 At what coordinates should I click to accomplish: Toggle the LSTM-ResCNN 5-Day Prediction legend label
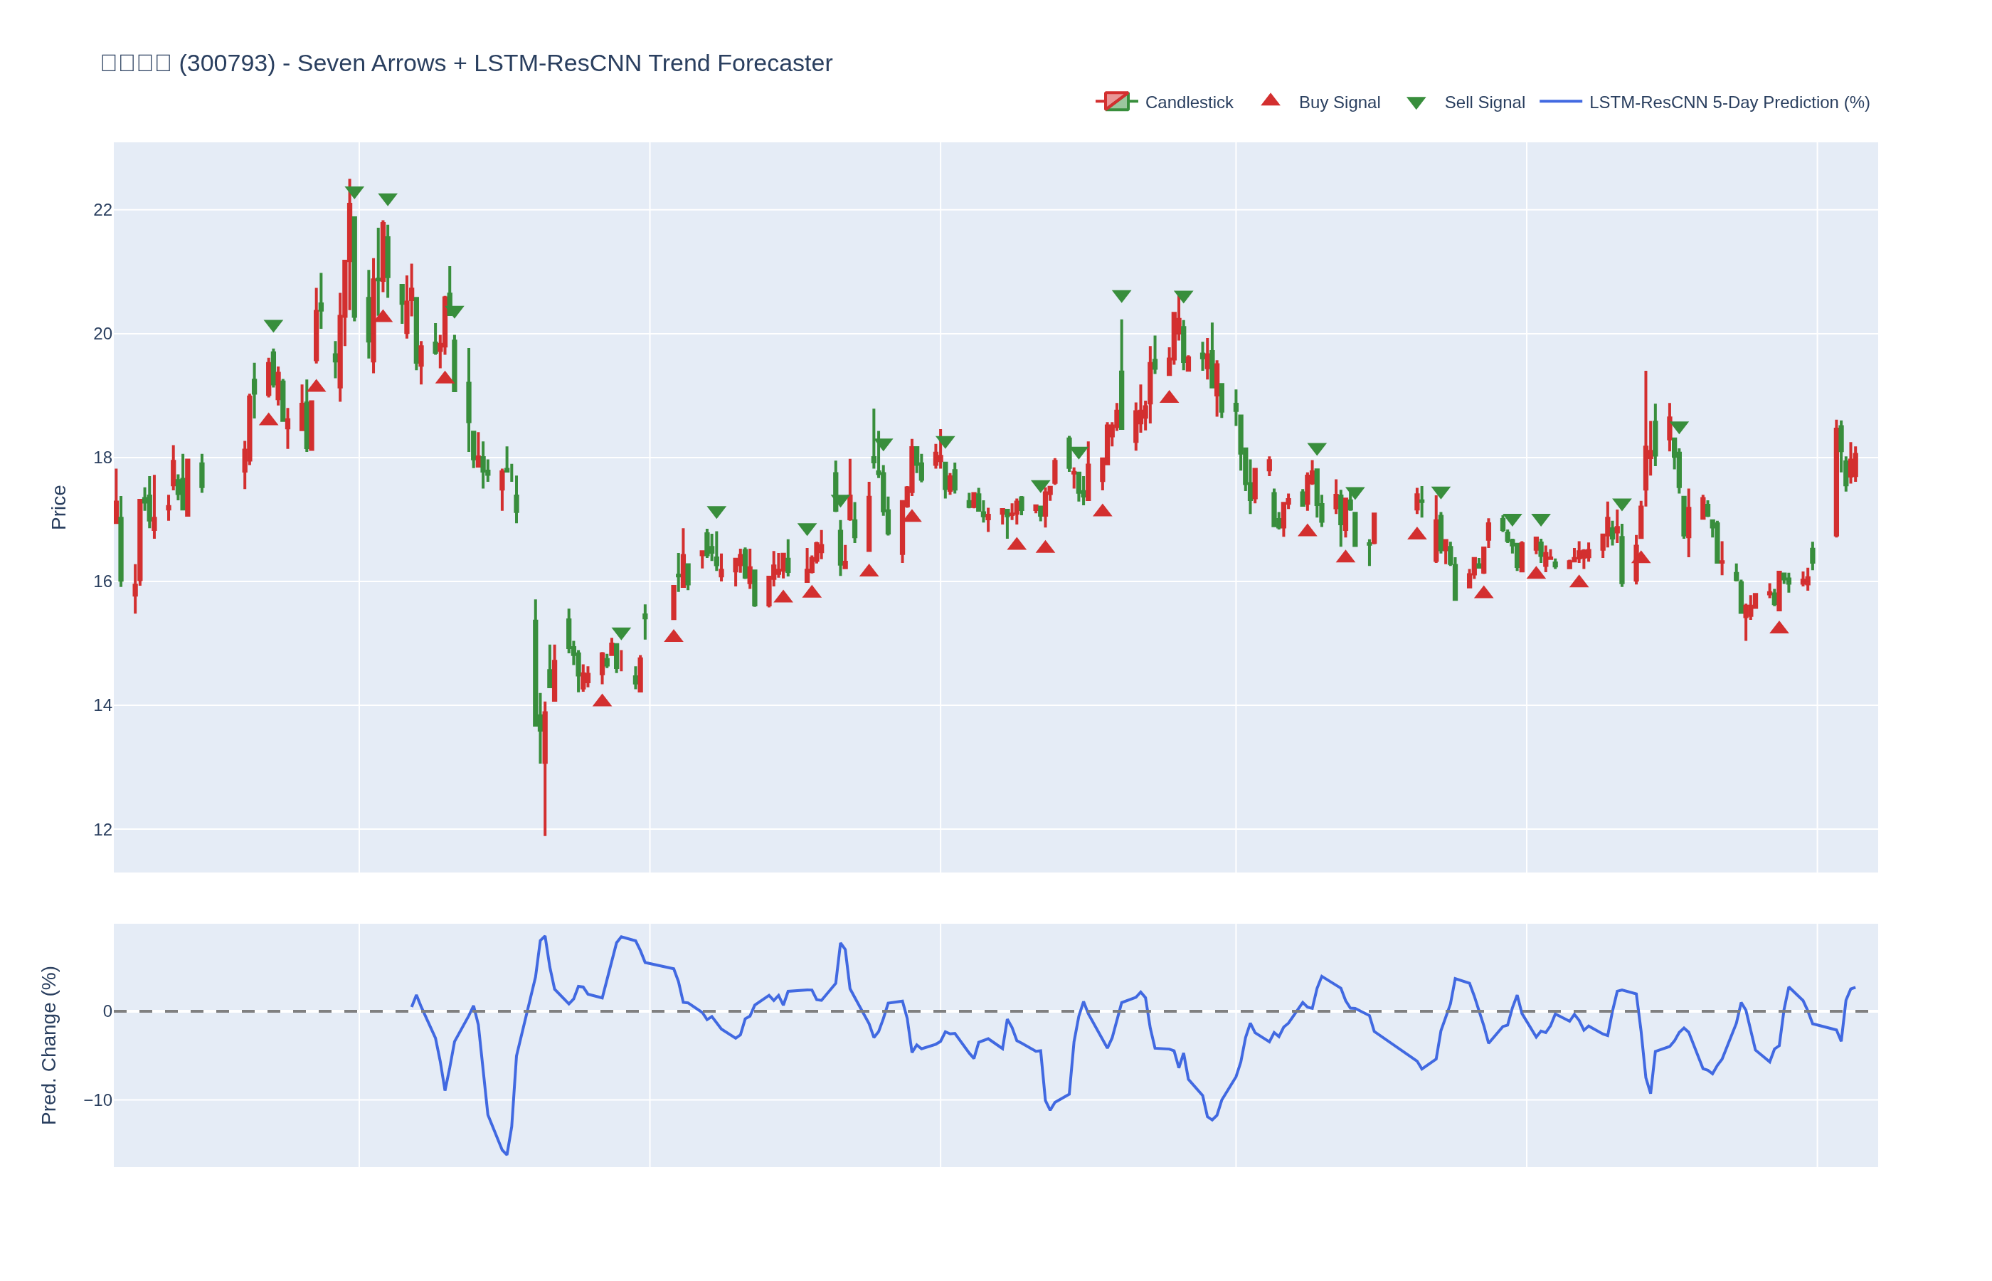pos(1729,102)
